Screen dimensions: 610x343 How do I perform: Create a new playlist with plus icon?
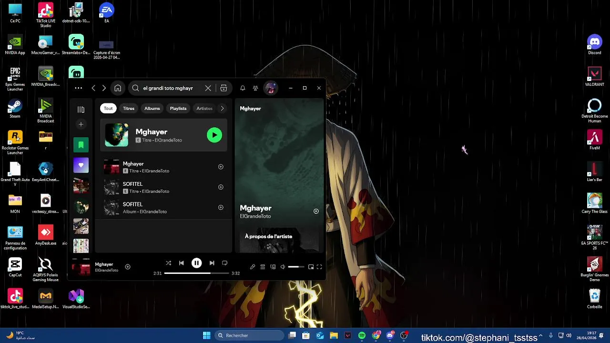[81, 124]
